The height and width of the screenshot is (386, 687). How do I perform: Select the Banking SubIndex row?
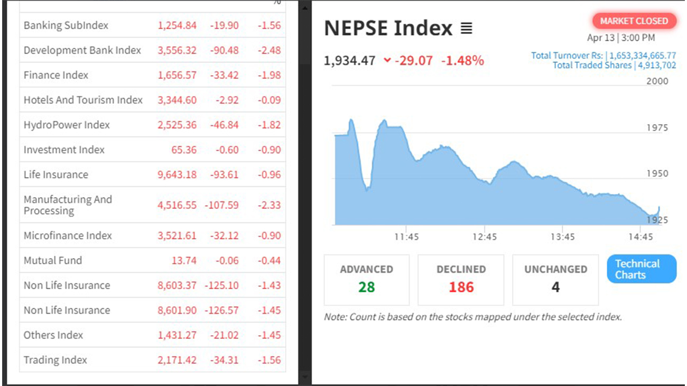(66, 25)
